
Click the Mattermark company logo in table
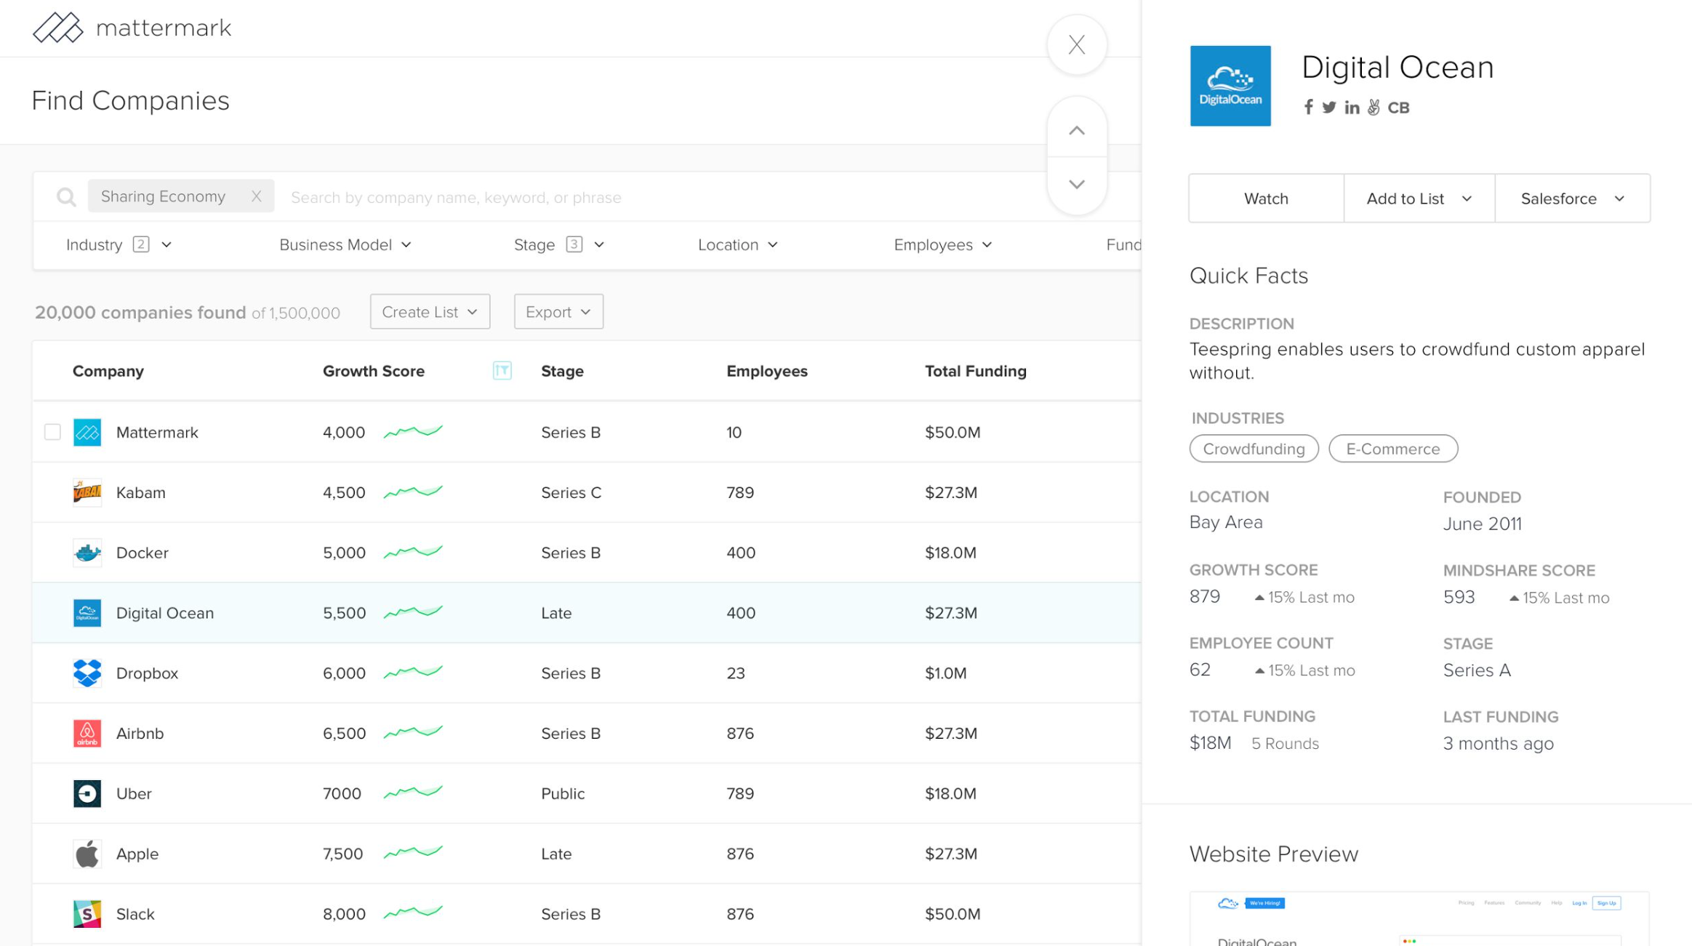pyautogui.click(x=87, y=432)
